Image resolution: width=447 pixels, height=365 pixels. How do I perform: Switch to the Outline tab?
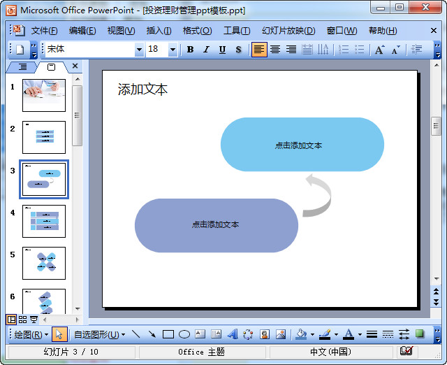(x=22, y=67)
